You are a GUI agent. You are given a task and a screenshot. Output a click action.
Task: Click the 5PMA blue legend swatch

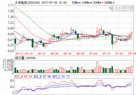pos(80,3)
